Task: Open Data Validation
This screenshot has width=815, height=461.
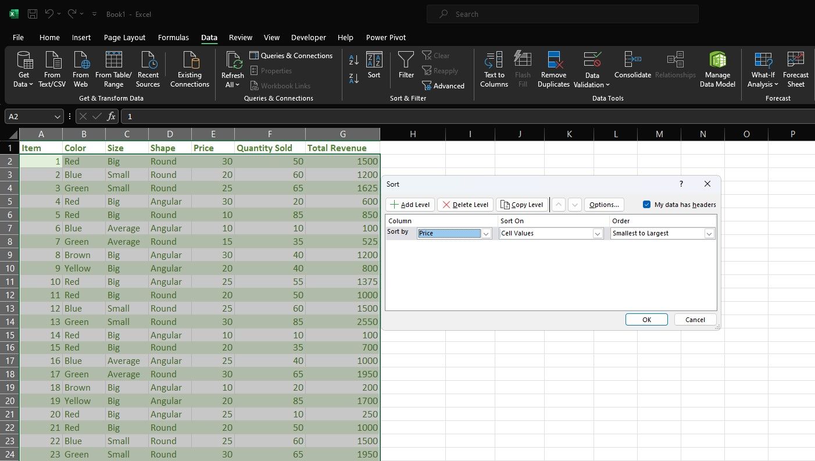Action: click(x=592, y=69)
